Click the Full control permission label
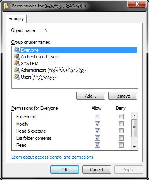149x180 pixels. click(x=26, y=117)
